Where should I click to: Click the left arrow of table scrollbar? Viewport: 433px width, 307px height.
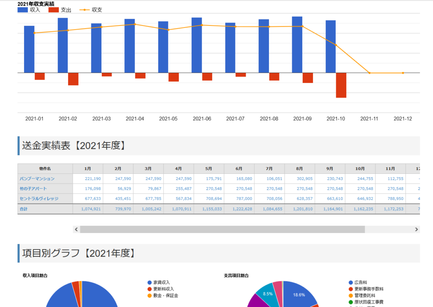(x=77, y=230)
